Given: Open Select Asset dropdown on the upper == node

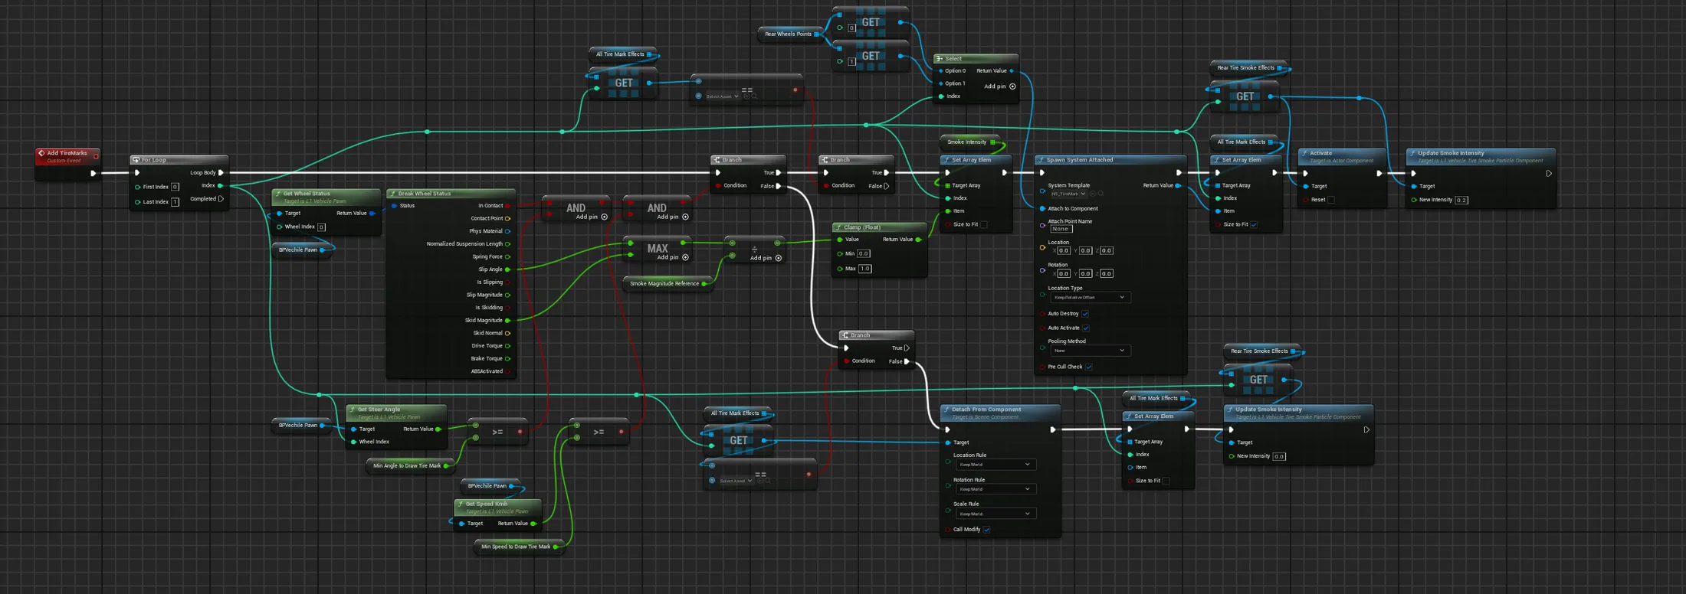Looking at the screenshot, I should click(722, 96).
